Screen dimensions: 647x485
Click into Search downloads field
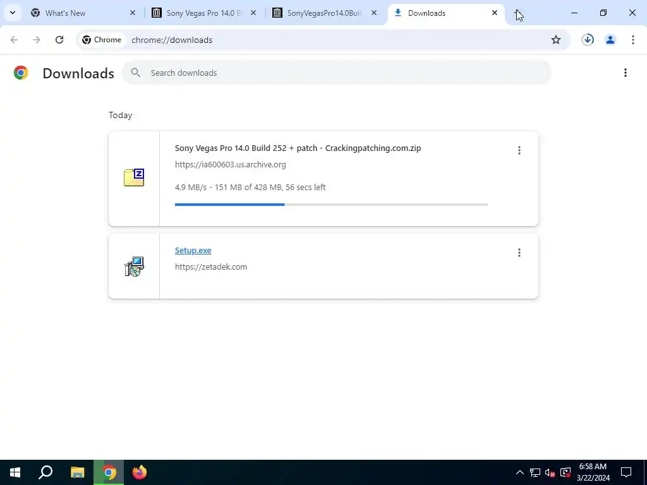point(336,73)
